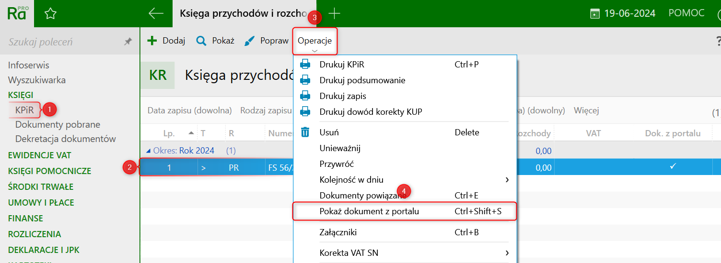Expand the ŚRODKI TRWAŁE section
721x263 pixels.
coord(40,187)
